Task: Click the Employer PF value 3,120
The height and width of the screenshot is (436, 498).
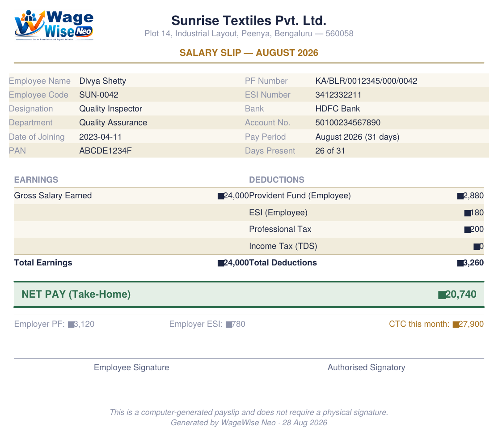Action: [x=81, y=324]
